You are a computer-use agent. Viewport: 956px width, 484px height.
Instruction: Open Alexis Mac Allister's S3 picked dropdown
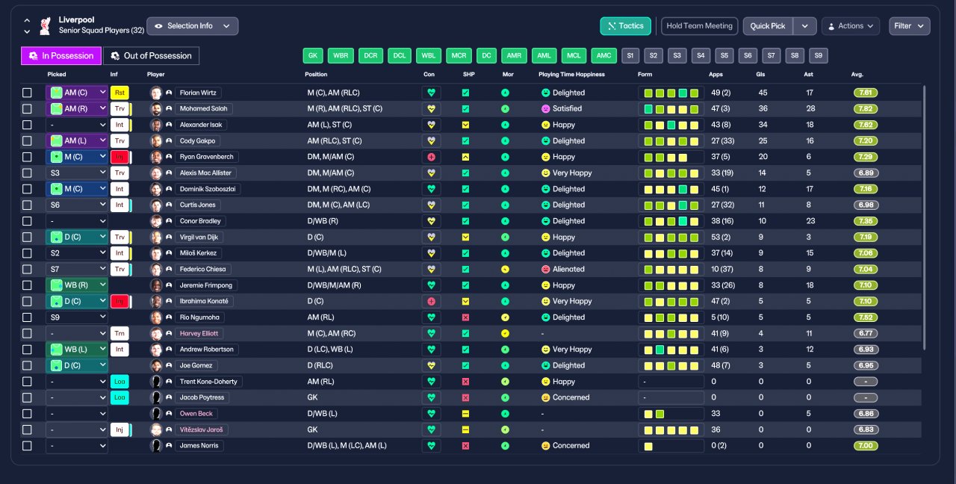pos(77,173)
